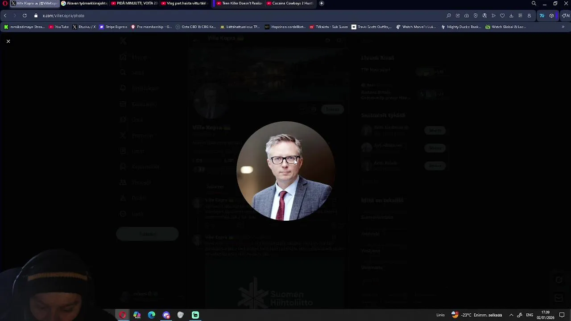
Task: Switch to the Vlog part haista vittu tab
Action: point(185,3)
